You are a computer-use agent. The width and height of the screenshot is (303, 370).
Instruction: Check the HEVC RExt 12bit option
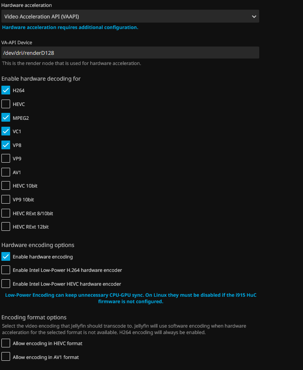[6, 227]
